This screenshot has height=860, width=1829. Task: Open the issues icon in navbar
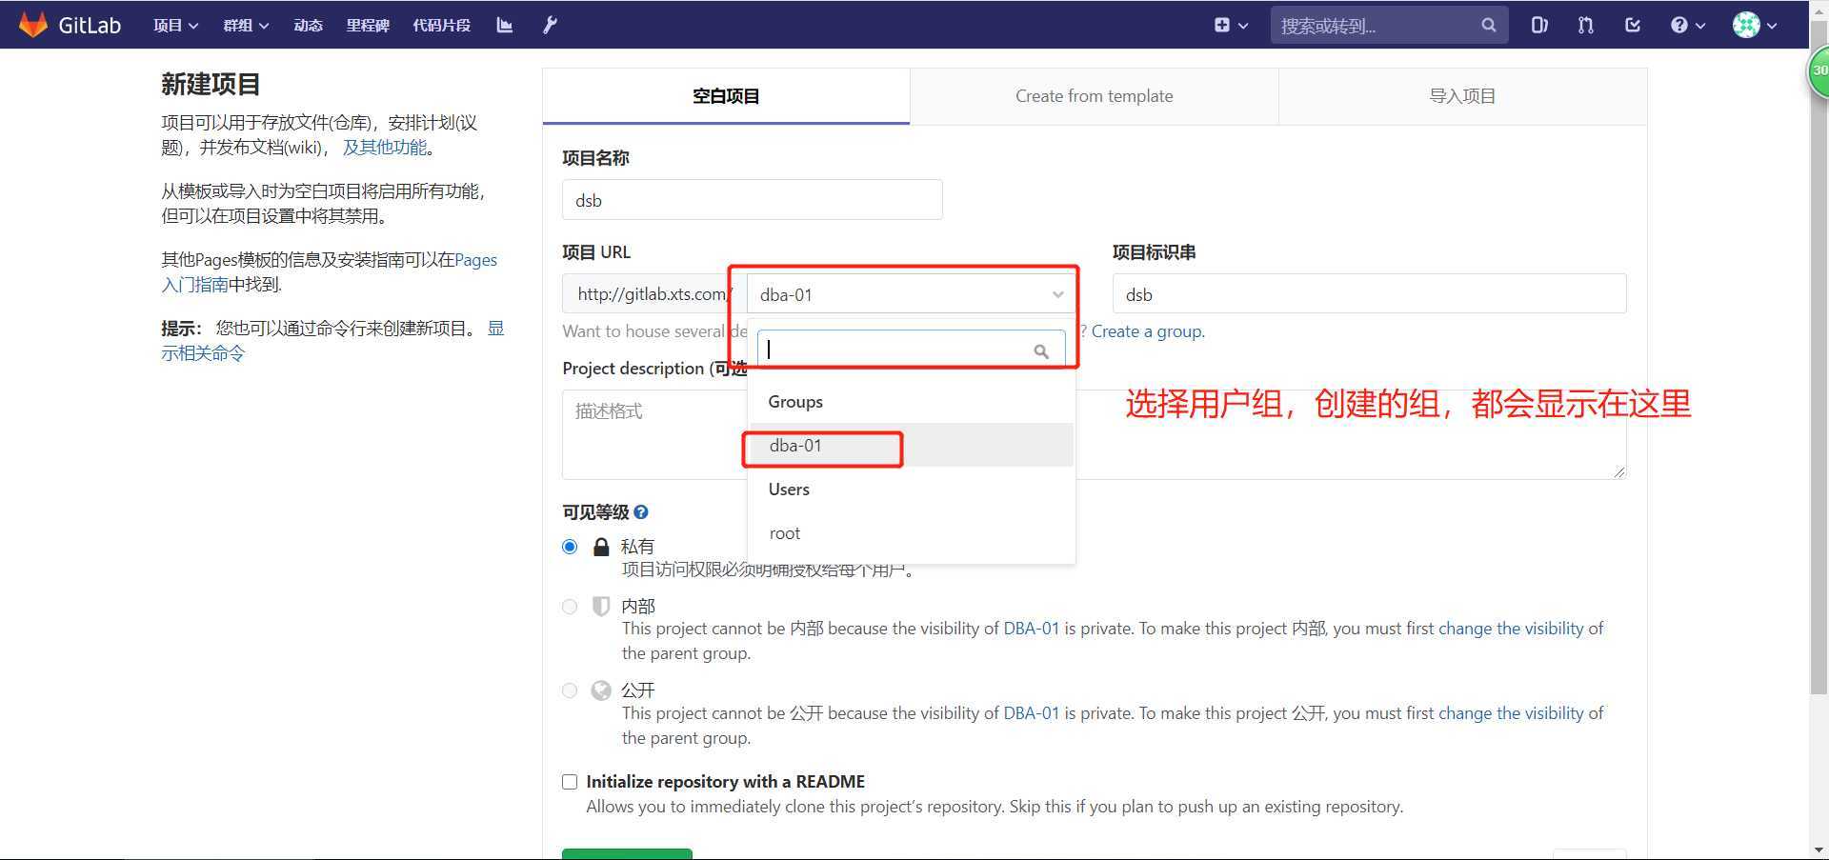click(1539, 26)
